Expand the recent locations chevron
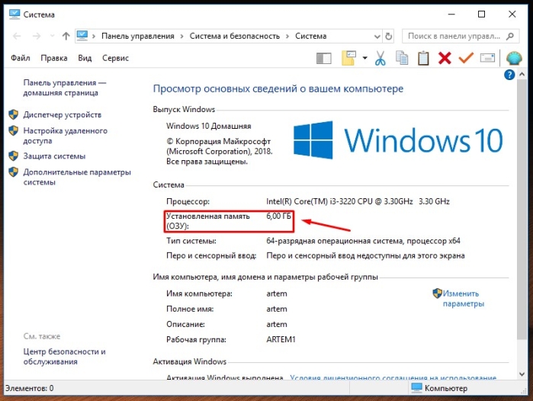Image resolution: width=533 pixels, height=401 pixels. 52,36
